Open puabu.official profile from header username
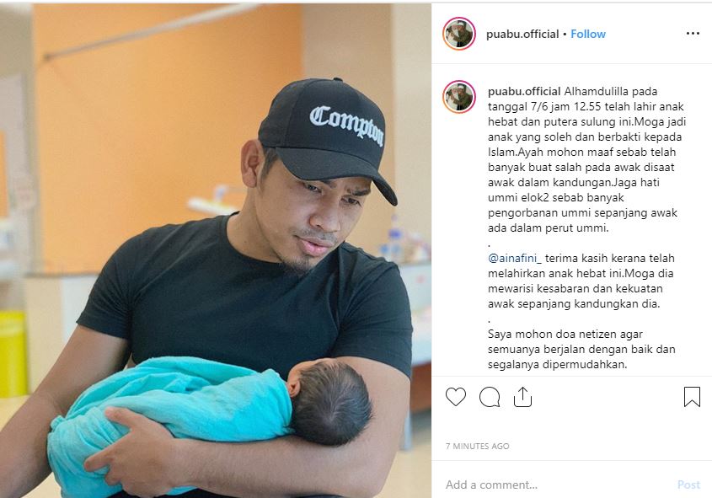This screenshot has height=498, width=712. point(522,34)
